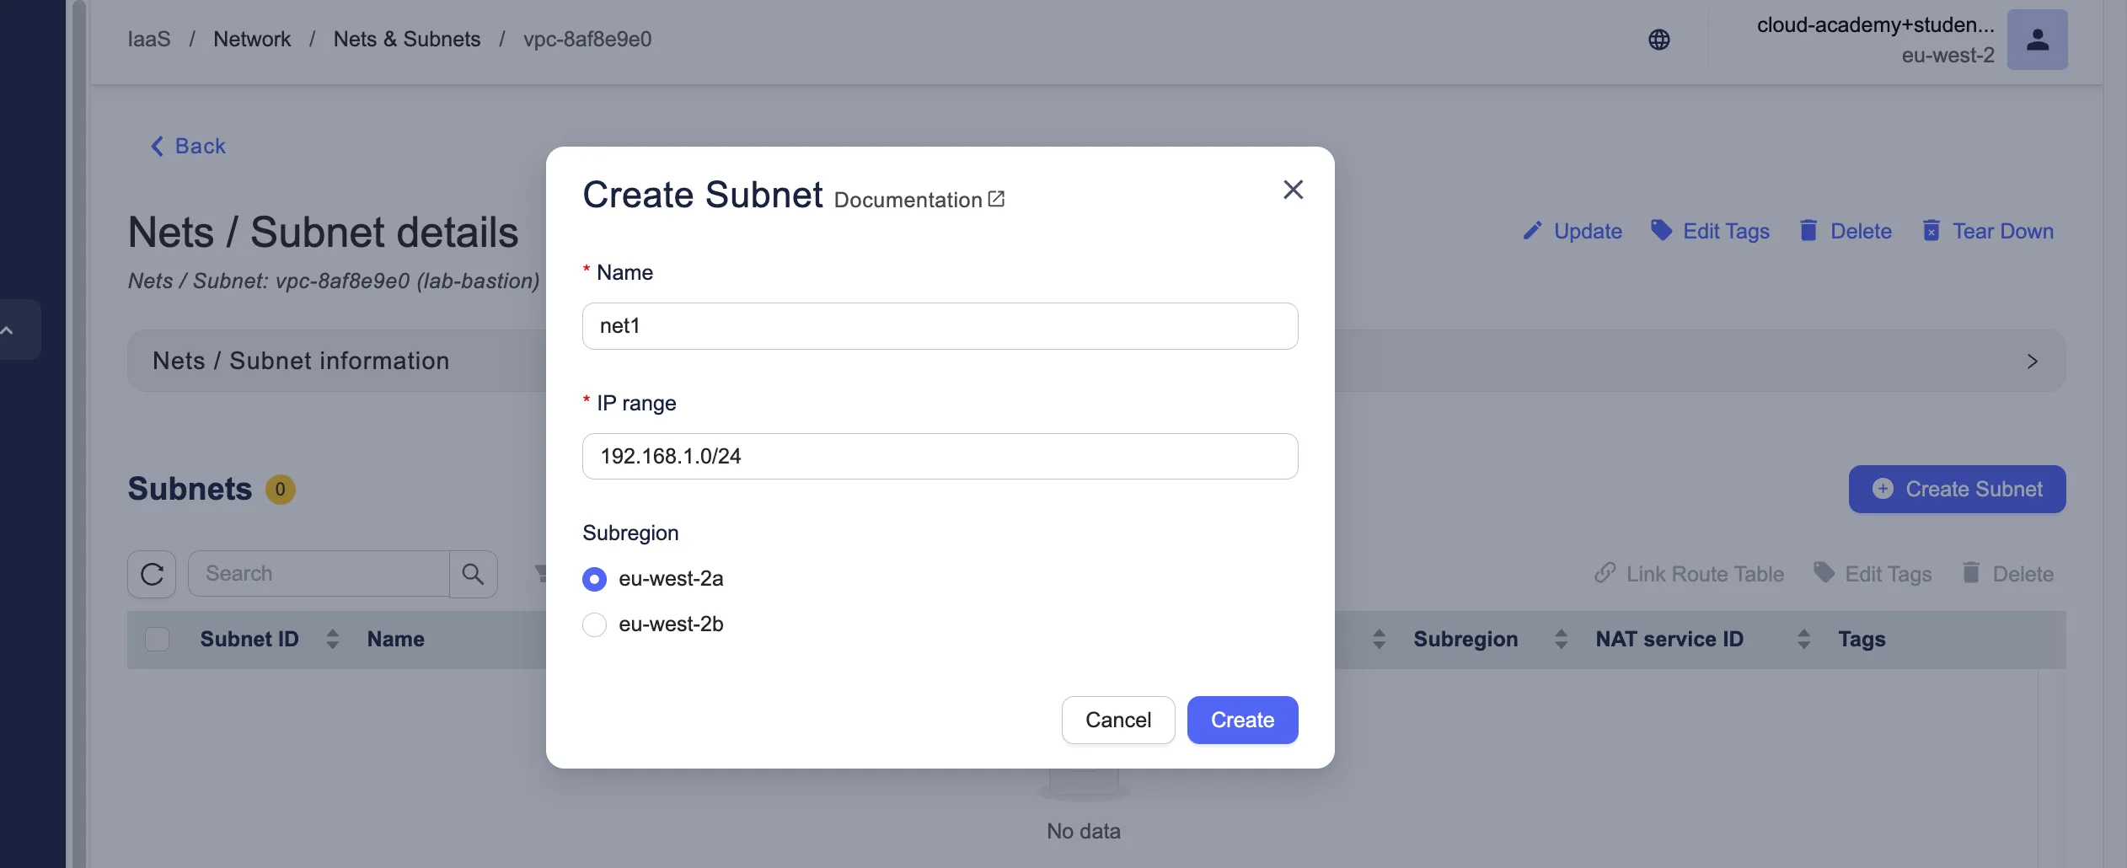Click the globe language icon
Screen dimensions: 2127x868
coord(1658,40)
